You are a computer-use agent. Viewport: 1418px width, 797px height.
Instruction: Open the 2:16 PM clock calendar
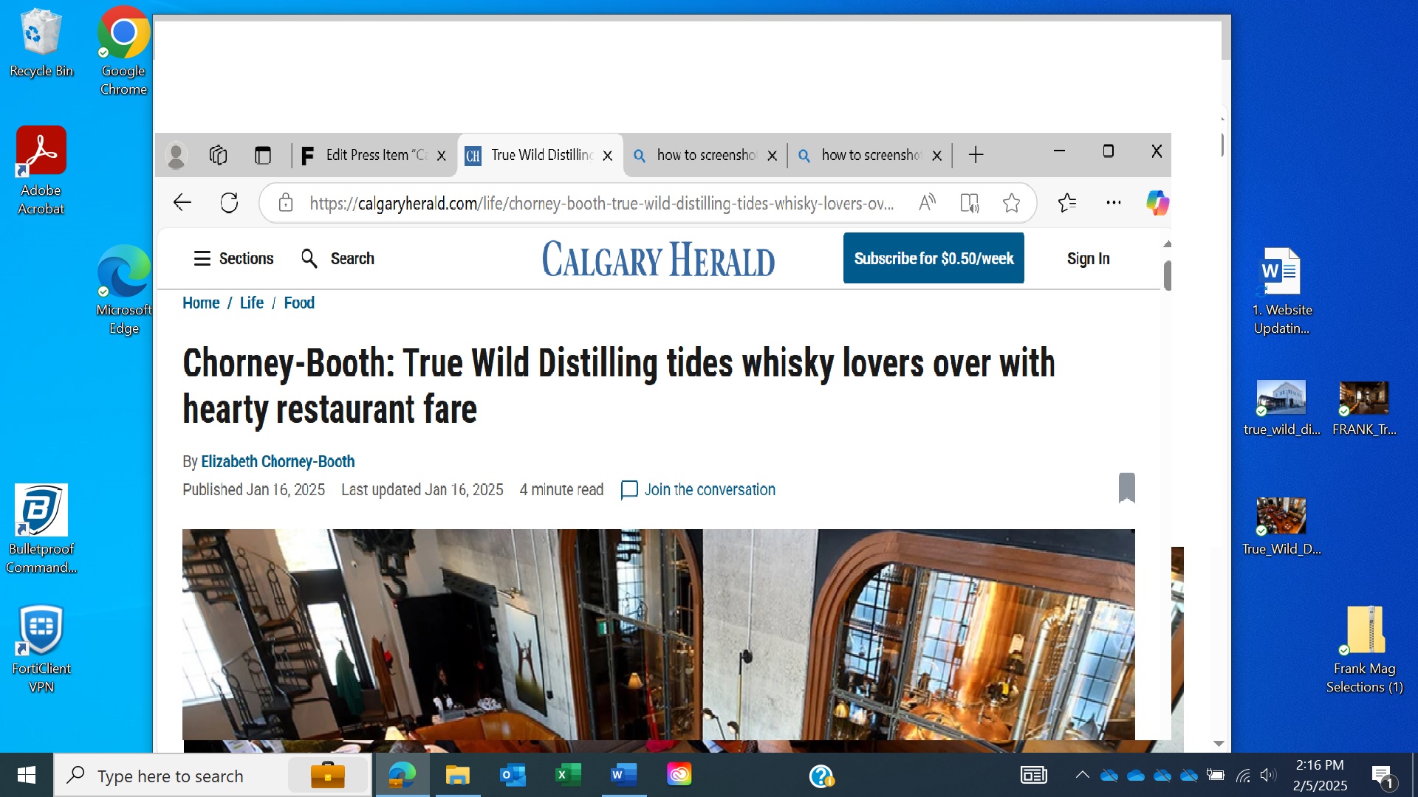[1320, 775]
